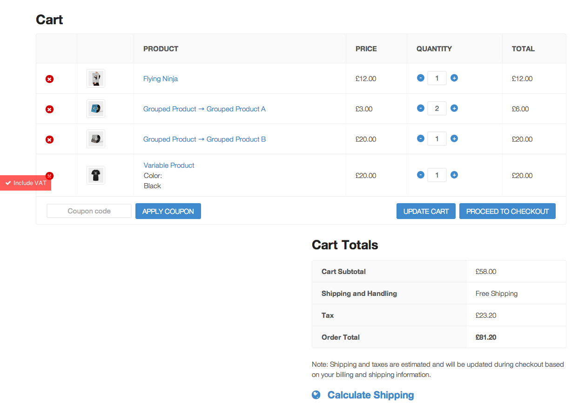585x418 pixels.
Task: Increase Flying Ninja quantity with plus
Action: 454,78
